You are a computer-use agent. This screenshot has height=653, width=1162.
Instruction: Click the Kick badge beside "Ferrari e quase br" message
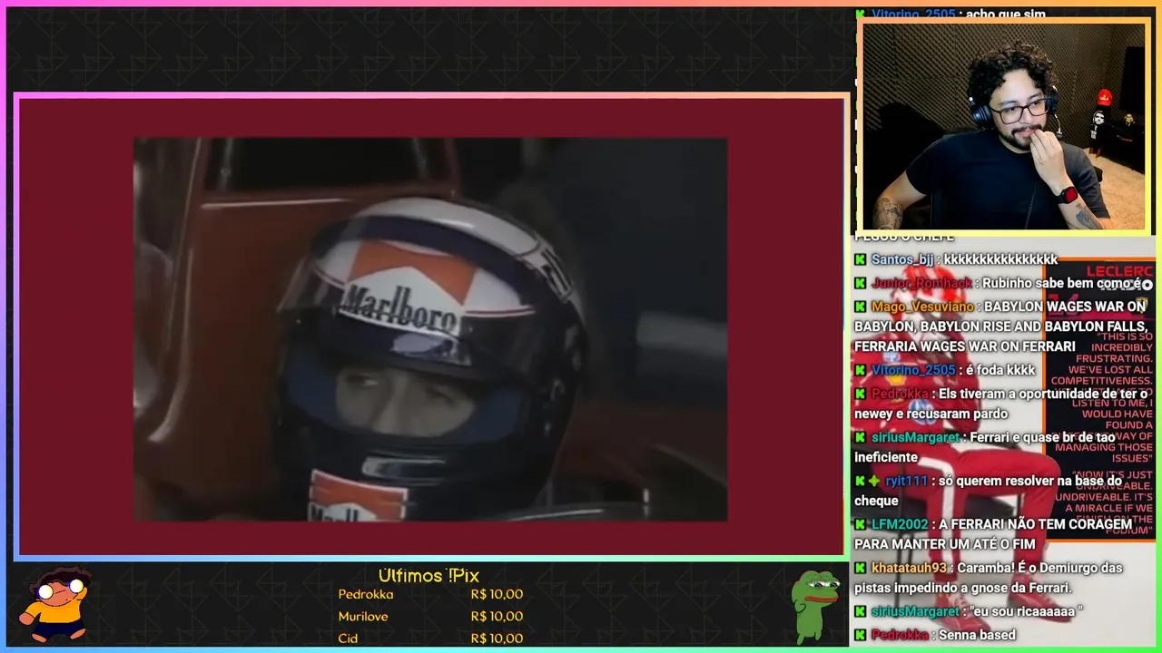[x=860, y=437]
